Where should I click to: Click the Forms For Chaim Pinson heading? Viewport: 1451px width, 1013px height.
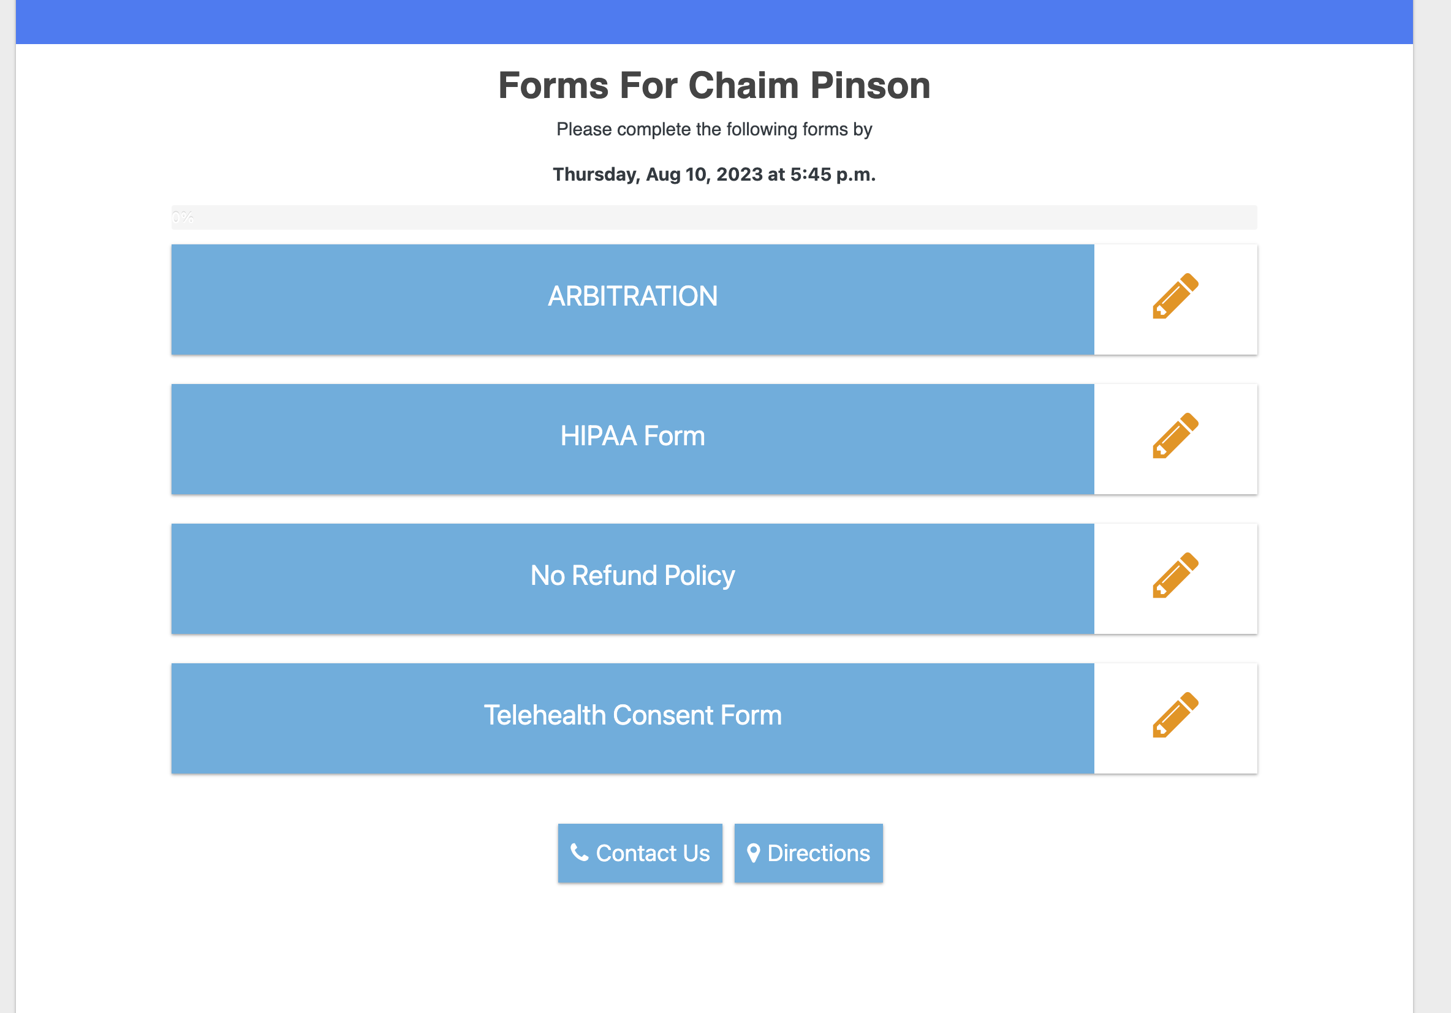click(x=714, y=85)
